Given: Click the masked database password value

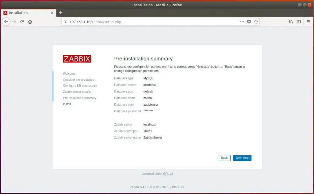Looking at the screenshot, I should point(148,111).
